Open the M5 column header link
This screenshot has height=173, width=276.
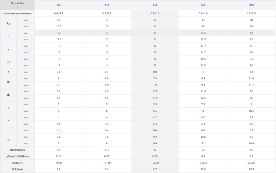pyautogui.click(x=107, y=5)
